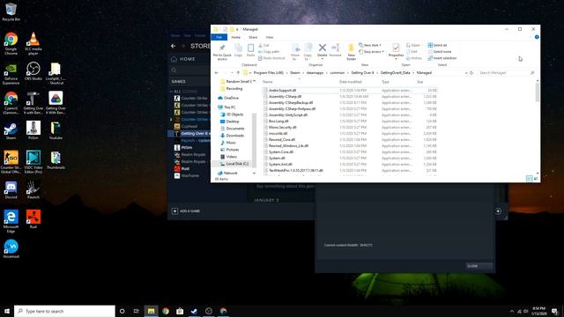
Task: Click Pin to Quick access in ribbon
Action: point(222,52)
